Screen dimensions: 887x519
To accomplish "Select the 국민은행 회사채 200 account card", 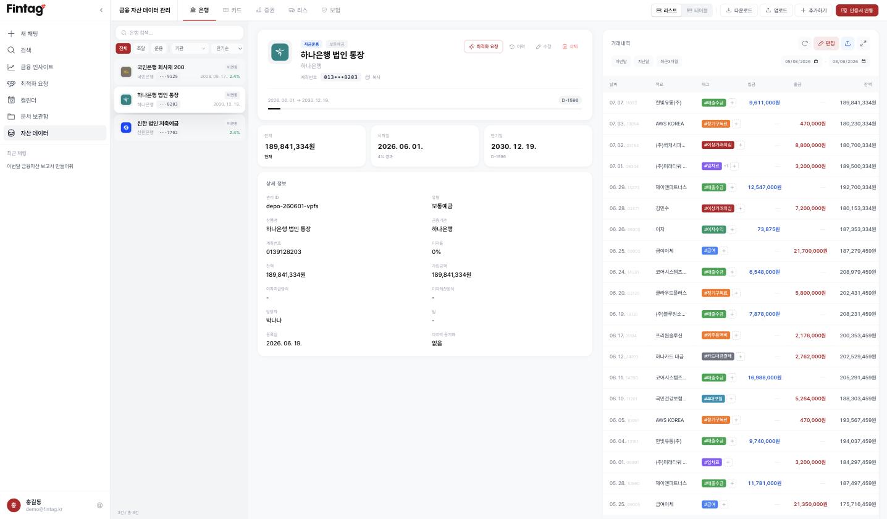I will [180, 72].
